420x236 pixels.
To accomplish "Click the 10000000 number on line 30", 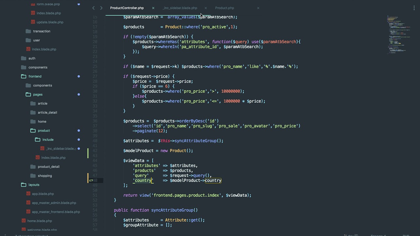I will pos(230,91).
